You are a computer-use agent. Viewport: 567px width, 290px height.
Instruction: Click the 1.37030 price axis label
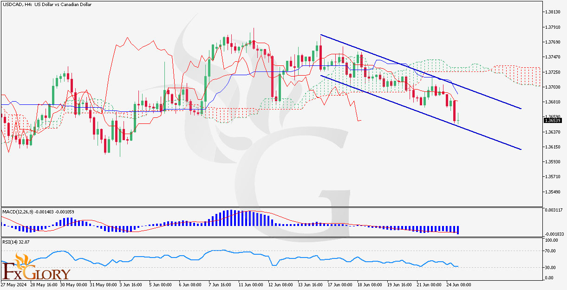click(x=553, y=87)
